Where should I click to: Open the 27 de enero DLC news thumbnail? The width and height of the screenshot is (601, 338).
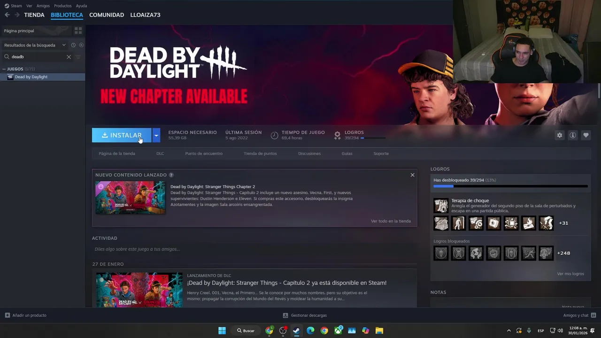pyautogui.click(x=139, y=290)
